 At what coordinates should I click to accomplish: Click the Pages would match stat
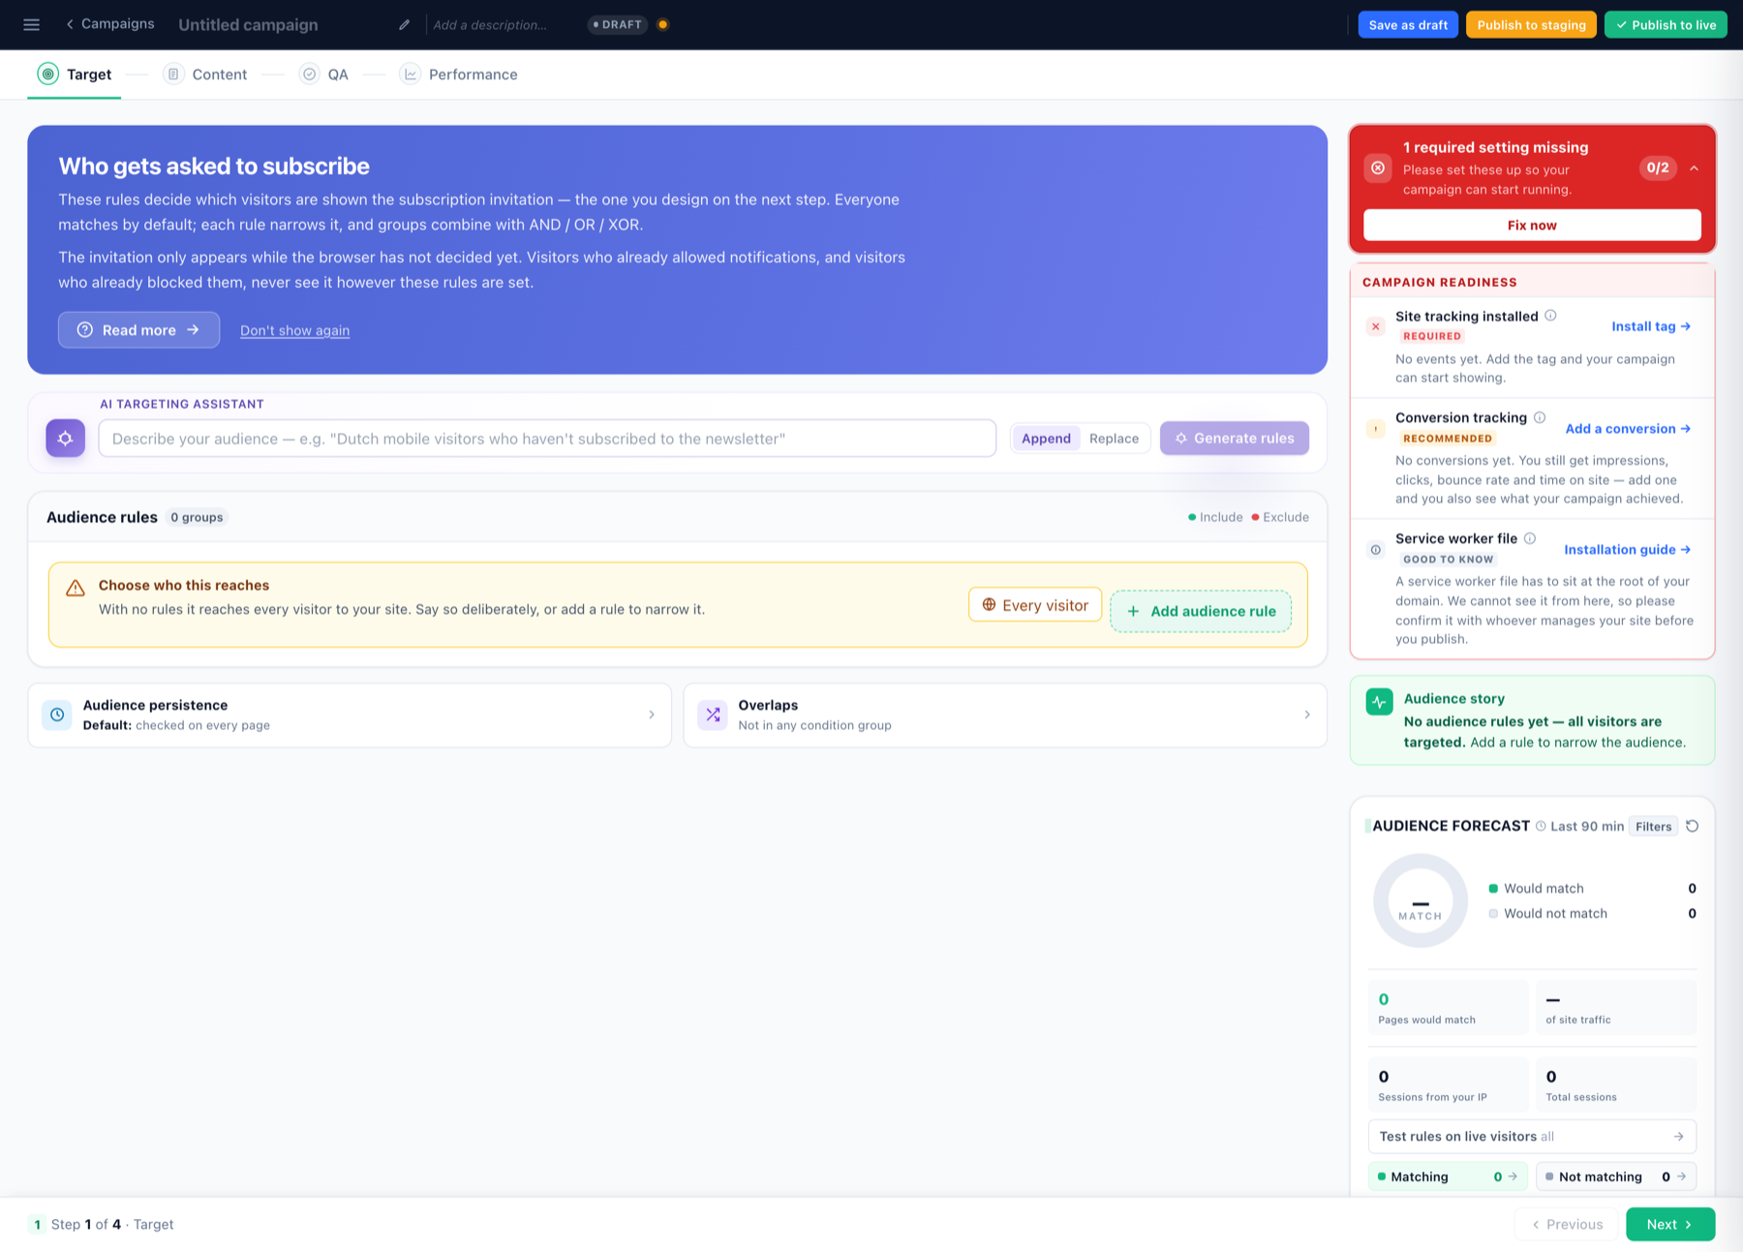pos(1448,1007)
